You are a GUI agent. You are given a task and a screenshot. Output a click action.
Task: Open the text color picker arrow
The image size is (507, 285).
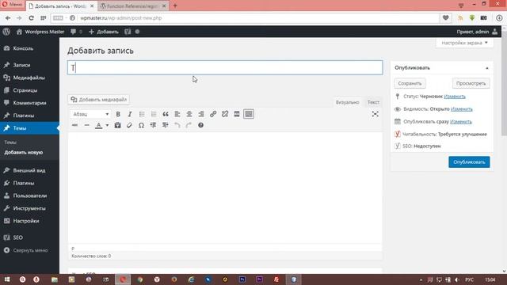coord(107,125)
